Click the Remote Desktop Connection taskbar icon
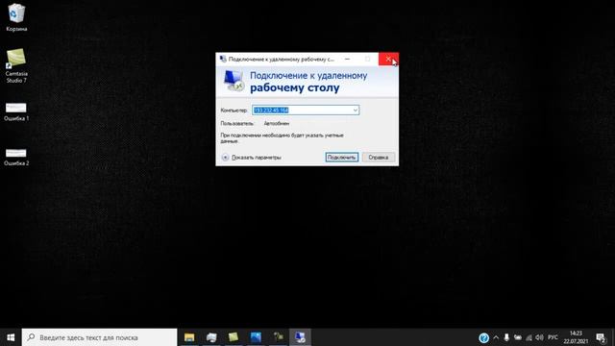Viewport: 615px width, 346px height. coord(300,337)
